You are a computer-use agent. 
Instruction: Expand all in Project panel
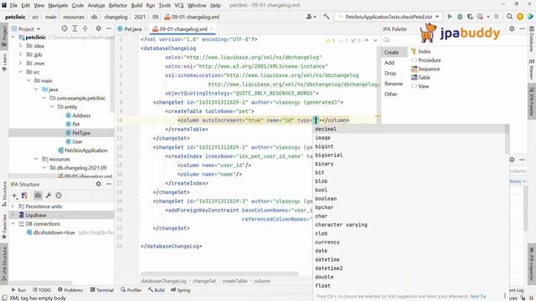75,28
